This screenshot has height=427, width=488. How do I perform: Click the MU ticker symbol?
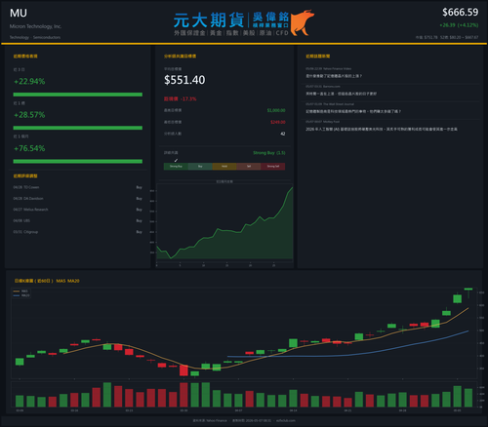pos(19,13)
